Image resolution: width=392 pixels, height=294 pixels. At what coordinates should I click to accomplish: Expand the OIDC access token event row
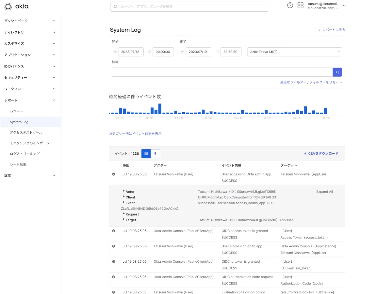114,231
